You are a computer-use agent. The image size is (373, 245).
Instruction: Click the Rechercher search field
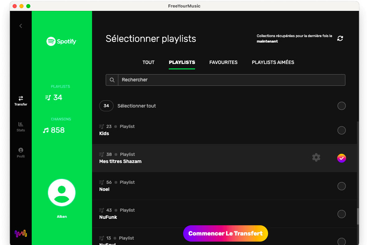pyautogui.click(x=232, y=80)
